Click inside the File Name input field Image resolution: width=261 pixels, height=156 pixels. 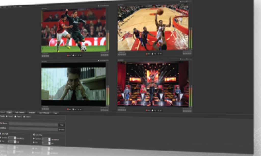[x=33, y=125]
